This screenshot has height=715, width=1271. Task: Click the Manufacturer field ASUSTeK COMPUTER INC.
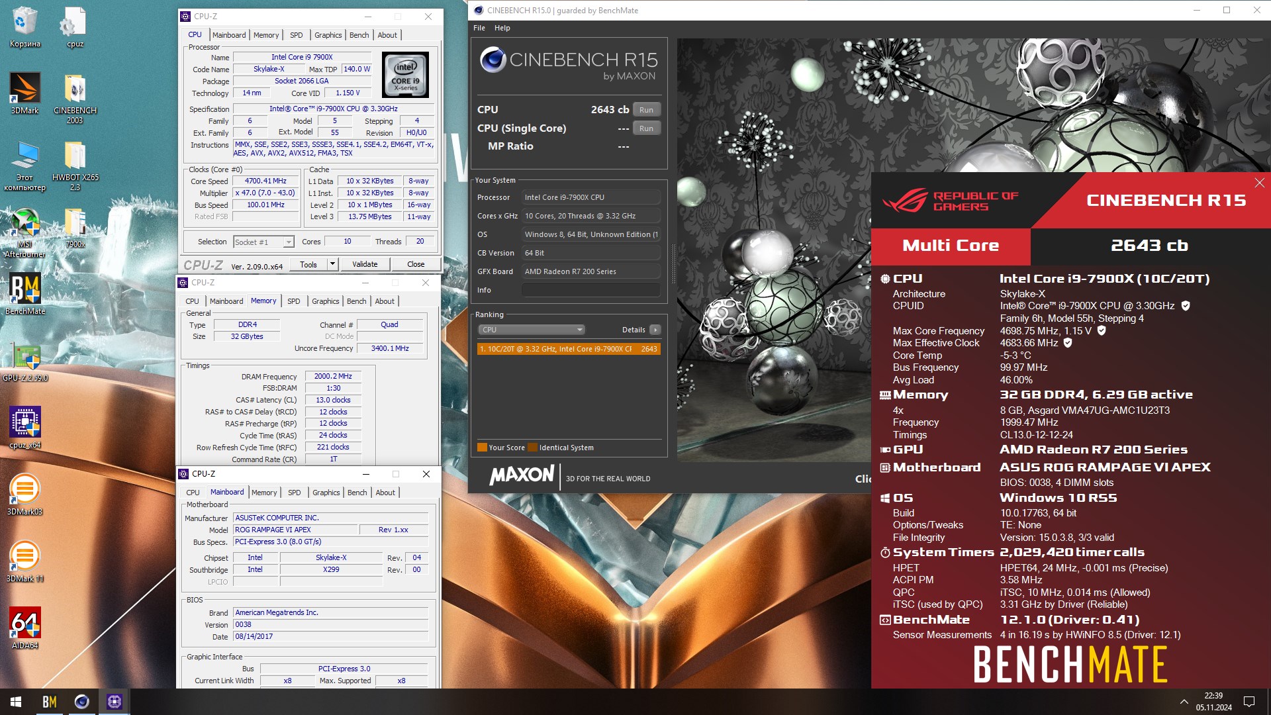(x=331, y=518)
